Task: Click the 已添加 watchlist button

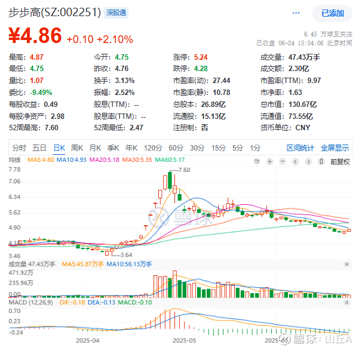Action: (333, 13)
